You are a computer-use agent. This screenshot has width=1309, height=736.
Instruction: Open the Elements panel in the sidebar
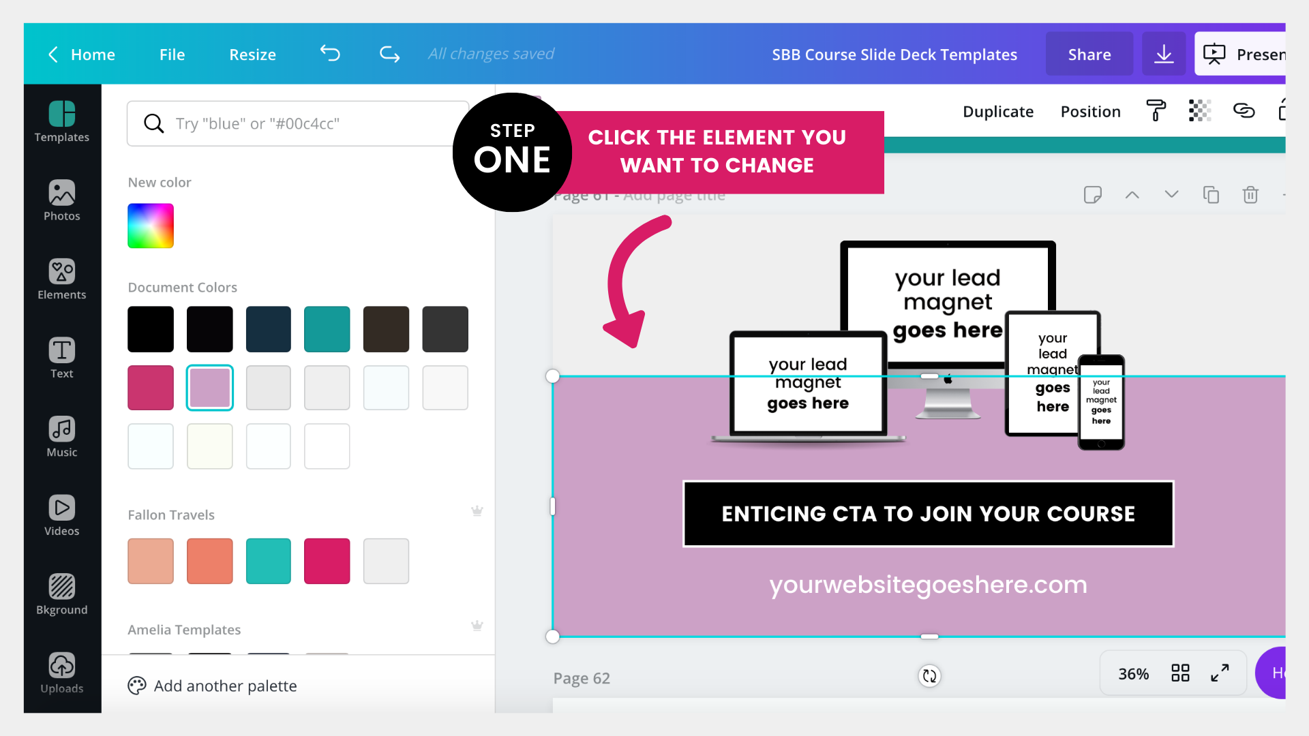click(x=62, y=279)
